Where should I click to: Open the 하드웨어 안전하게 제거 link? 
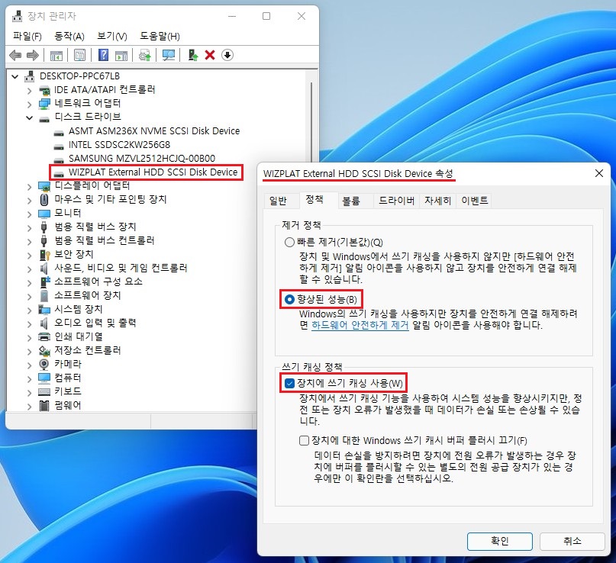pyautogui.click(x=360, y=325)
